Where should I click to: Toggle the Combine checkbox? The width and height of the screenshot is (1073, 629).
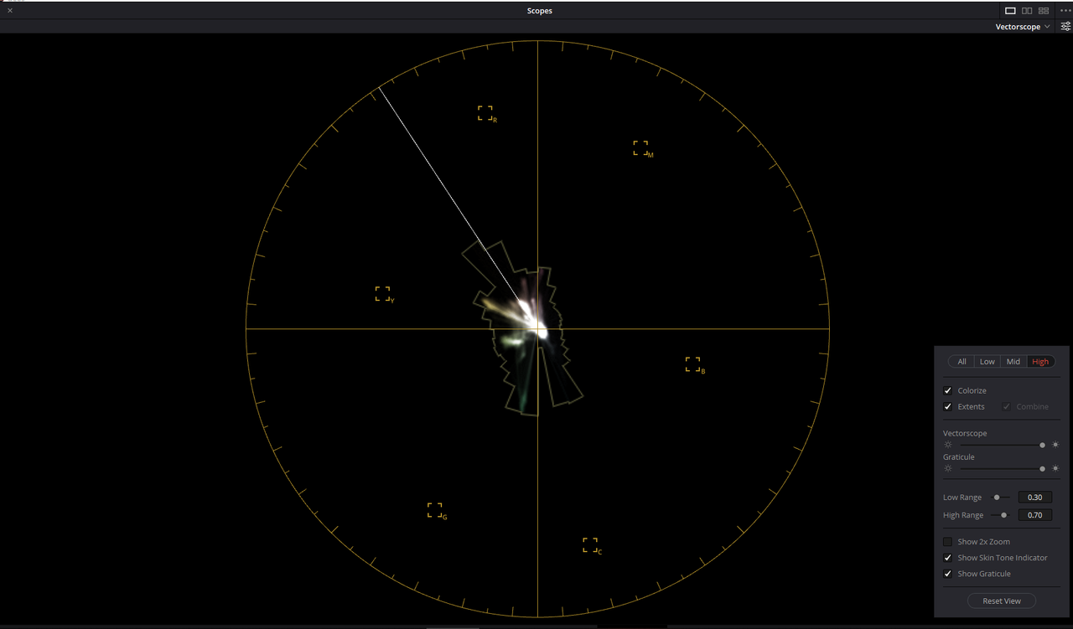[1007, 407]
